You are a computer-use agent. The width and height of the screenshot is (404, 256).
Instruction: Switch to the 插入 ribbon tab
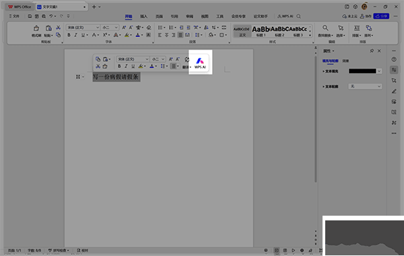pos(144,16)
